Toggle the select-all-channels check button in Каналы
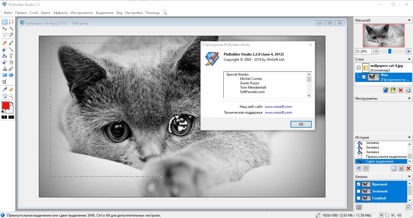Image resolution: width=413 pixels, height=218 pixels. pos(408,207)
